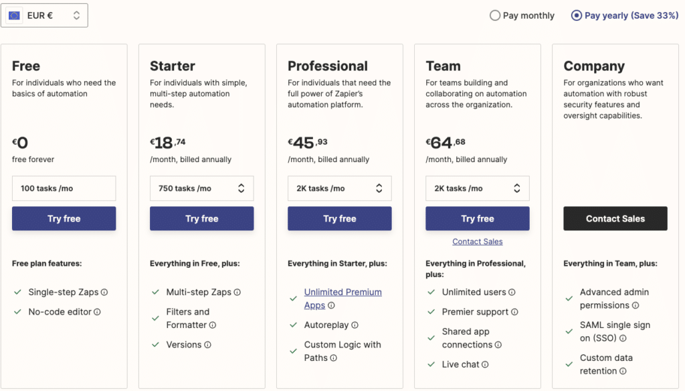Open the Unlimited Premium Apps link
685x391 pixels.
point(342,293)
